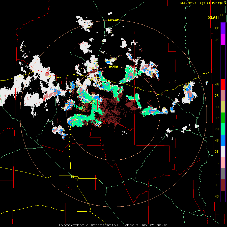Click the KFSX radar station identifier
This screenshot has height=227, width=227.
129,225
